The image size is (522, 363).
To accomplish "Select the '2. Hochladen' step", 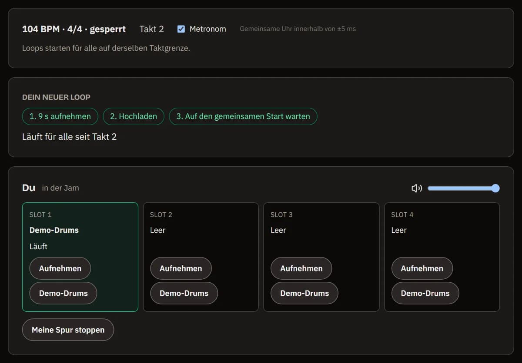I will [134, 116].
